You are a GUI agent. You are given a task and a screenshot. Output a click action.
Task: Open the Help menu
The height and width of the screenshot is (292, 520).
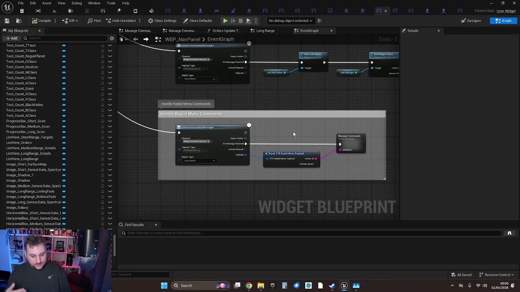point(126,3)
